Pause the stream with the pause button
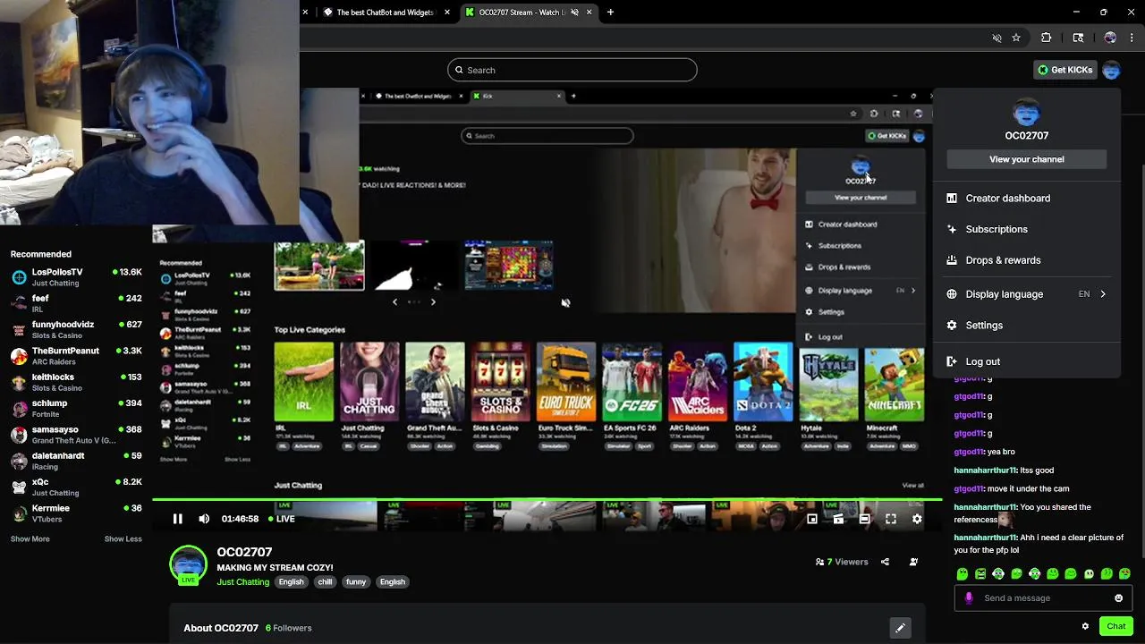The height and width of the screenshot is (644, 1145). (177, 519)
